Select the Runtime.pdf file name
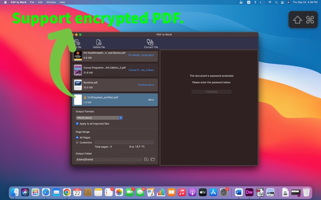This screenshot has height=200, width=321. point(91,82)
